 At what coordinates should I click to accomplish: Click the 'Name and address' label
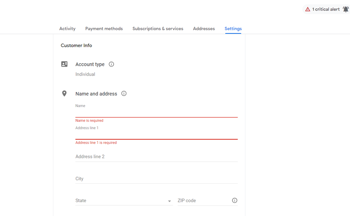(96, 94)
